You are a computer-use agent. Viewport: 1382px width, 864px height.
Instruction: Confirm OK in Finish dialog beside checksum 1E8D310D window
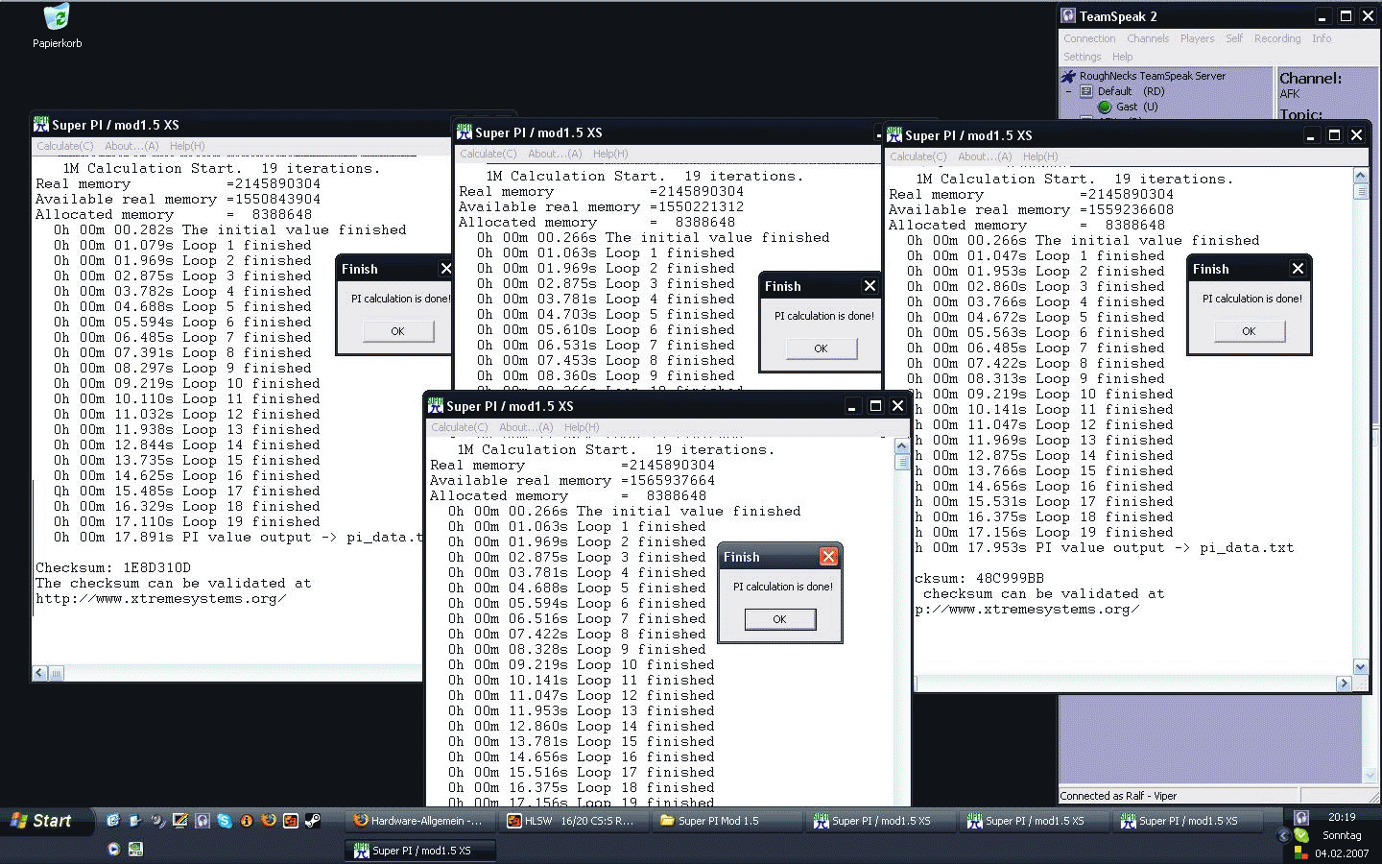click(397, 331)
